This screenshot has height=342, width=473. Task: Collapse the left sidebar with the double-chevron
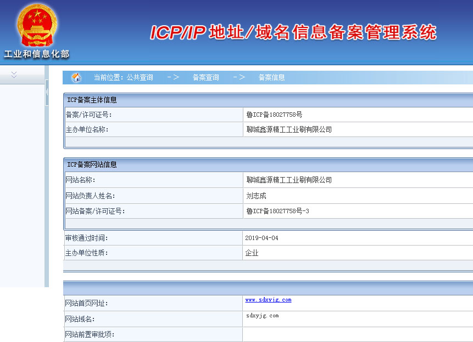pyautogui.click(x=13, y=75)
